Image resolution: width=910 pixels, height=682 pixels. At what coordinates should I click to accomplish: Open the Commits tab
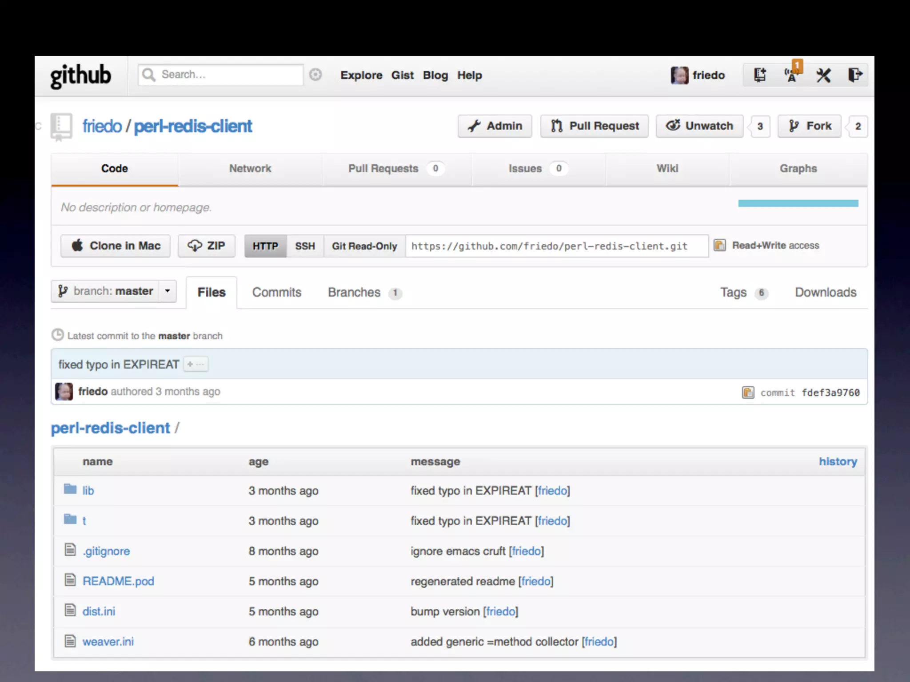click(277, 293)
